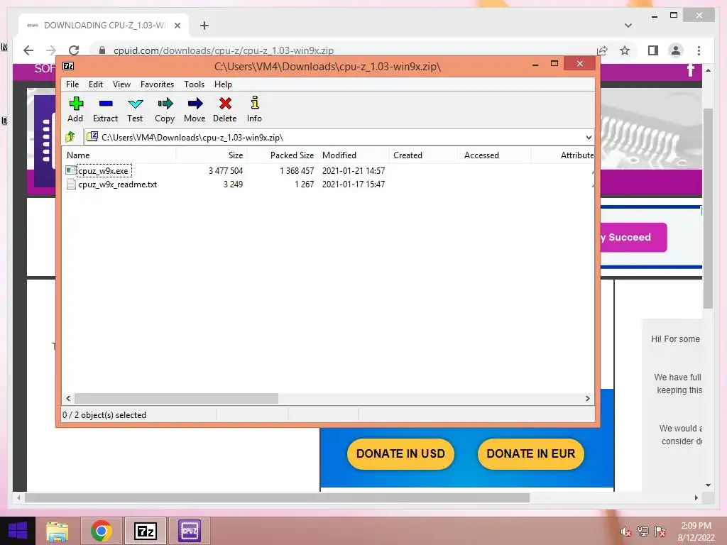Select the cpuz_w9x_readme.txt file name
Image resolution: width=727 pixels, height=545 pixels.
(x=117, y=184)
